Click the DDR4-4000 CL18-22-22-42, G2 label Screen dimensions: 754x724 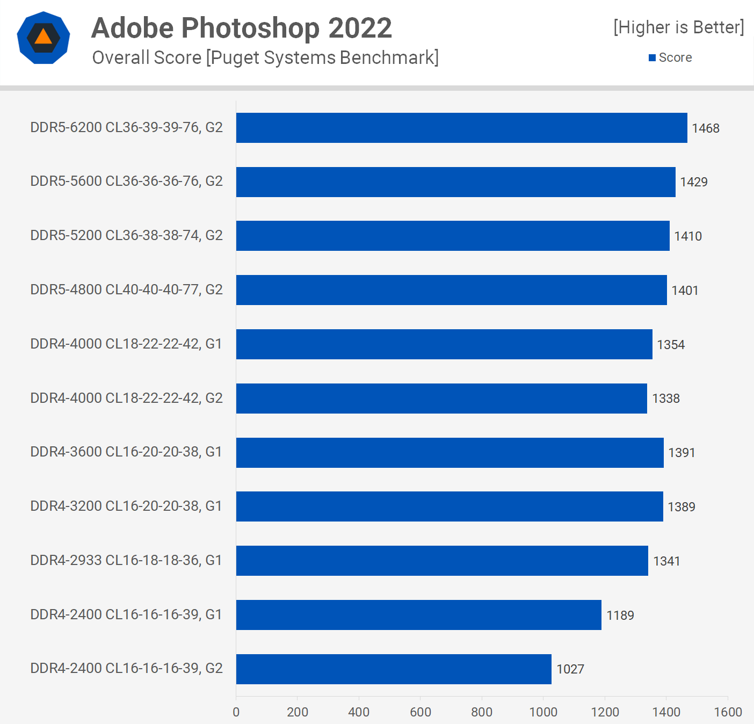(x=126, y=398)
